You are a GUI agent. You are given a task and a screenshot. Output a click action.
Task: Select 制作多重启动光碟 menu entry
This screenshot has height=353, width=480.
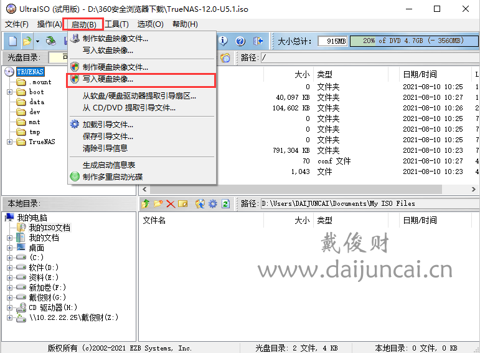coord(142,176)
